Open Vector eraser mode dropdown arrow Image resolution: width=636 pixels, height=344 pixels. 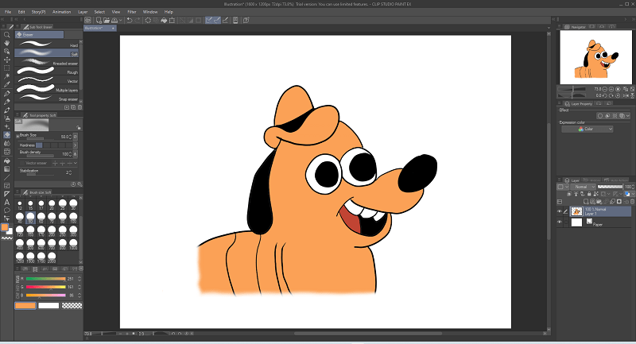point(76,163)
